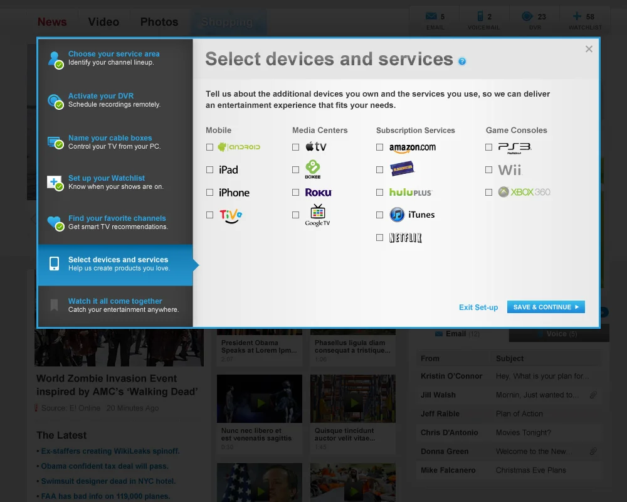
Task: Click the amazon.com logo
Action: (x=413, y=147)
